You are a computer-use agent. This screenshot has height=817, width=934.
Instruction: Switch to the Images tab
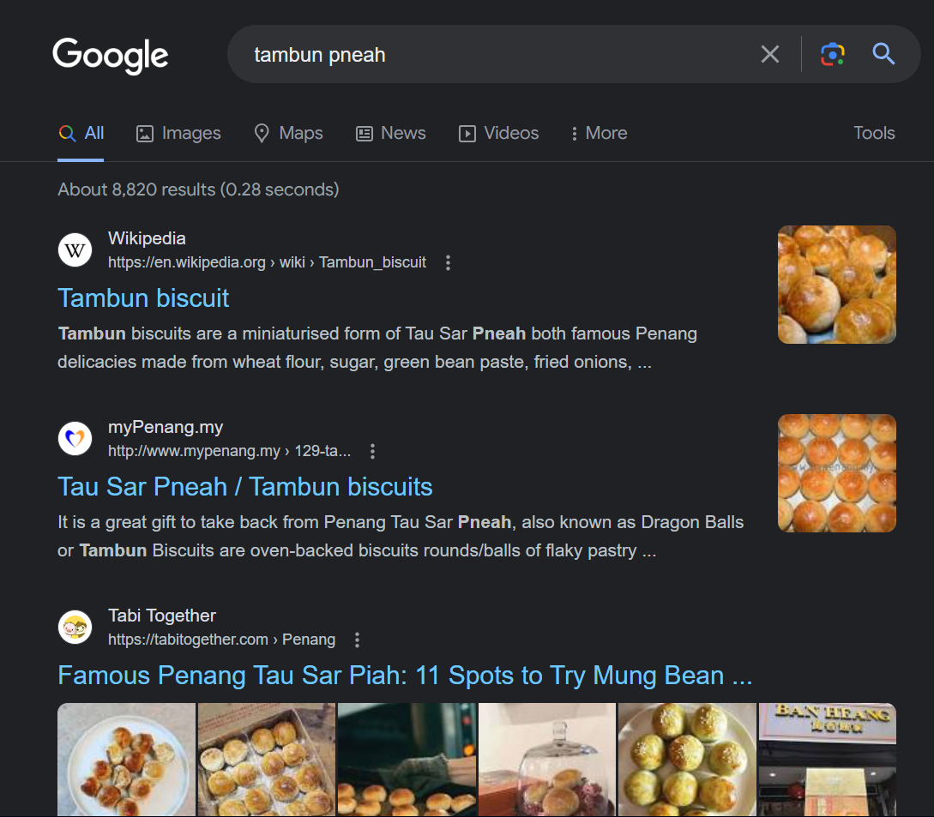pyautogui.click(x=178, y=134)
